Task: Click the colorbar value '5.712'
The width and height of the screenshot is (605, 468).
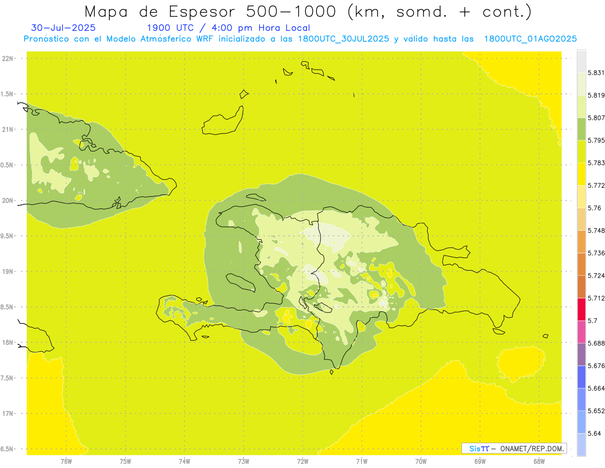Action: coord(596,298)
